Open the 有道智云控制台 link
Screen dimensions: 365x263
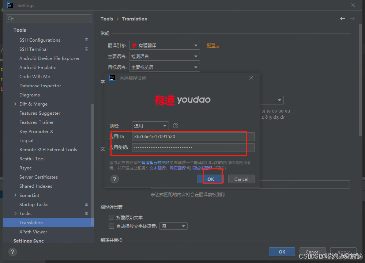coord(155,163)
